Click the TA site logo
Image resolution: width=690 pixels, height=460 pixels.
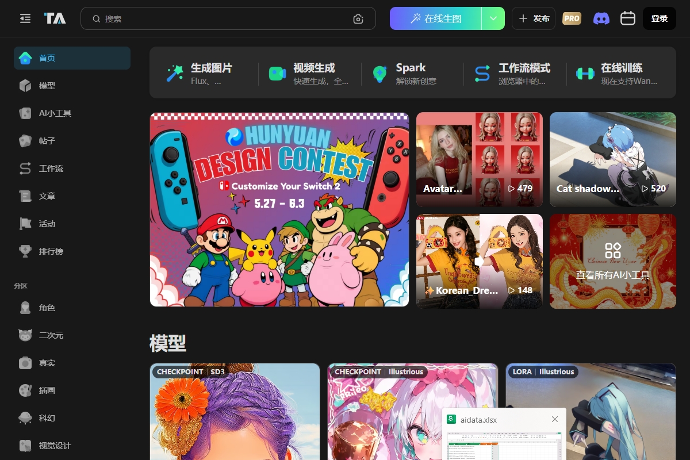[55, 18]
